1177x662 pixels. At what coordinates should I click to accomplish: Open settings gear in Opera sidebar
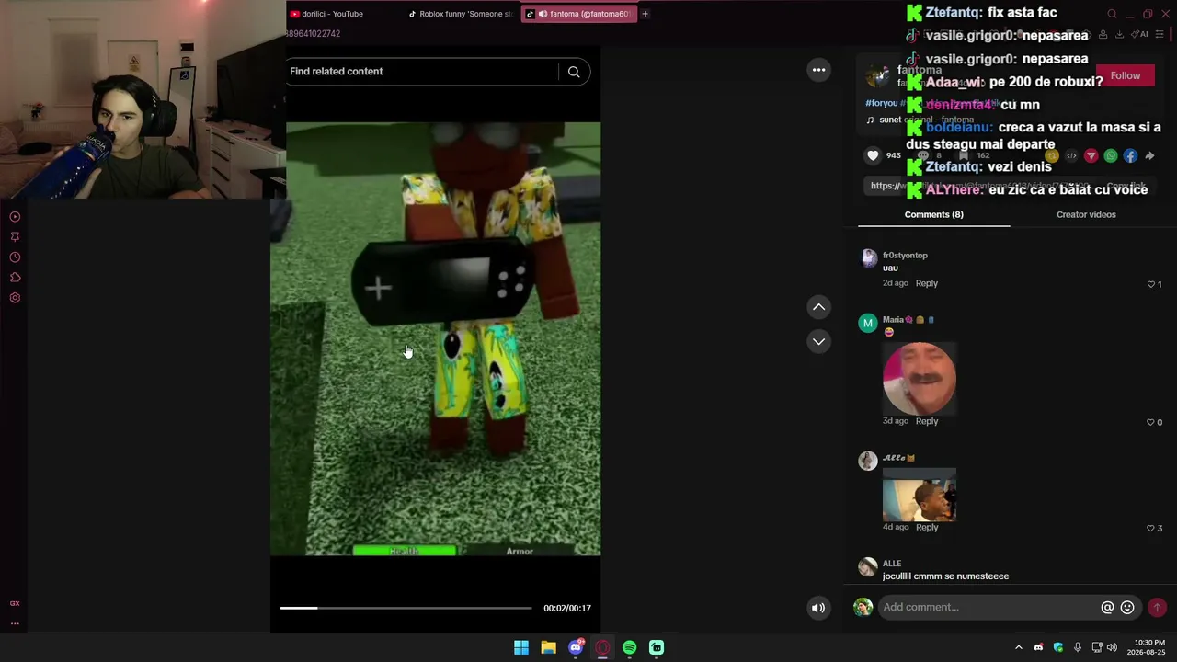click(15, 298)
